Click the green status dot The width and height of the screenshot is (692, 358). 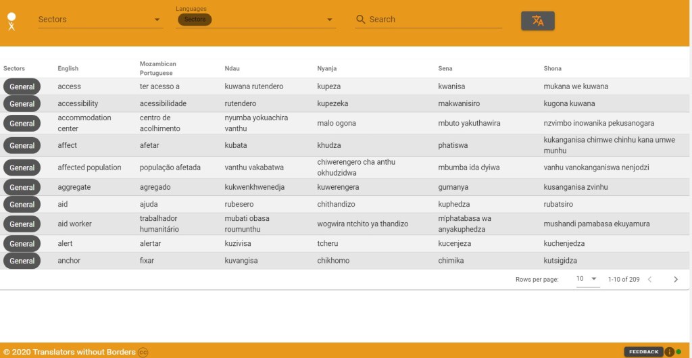[678, 351]
